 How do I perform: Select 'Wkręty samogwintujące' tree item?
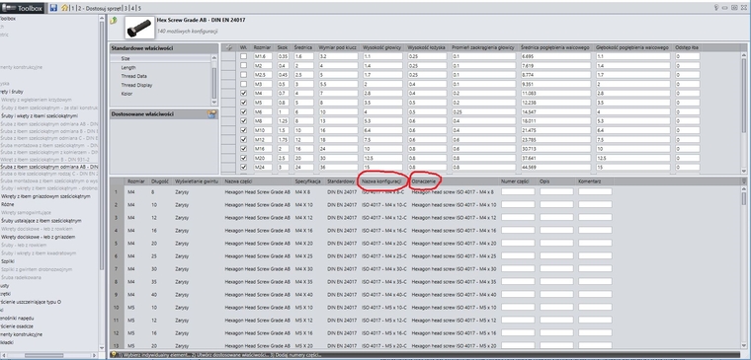(x=25, y=213)
